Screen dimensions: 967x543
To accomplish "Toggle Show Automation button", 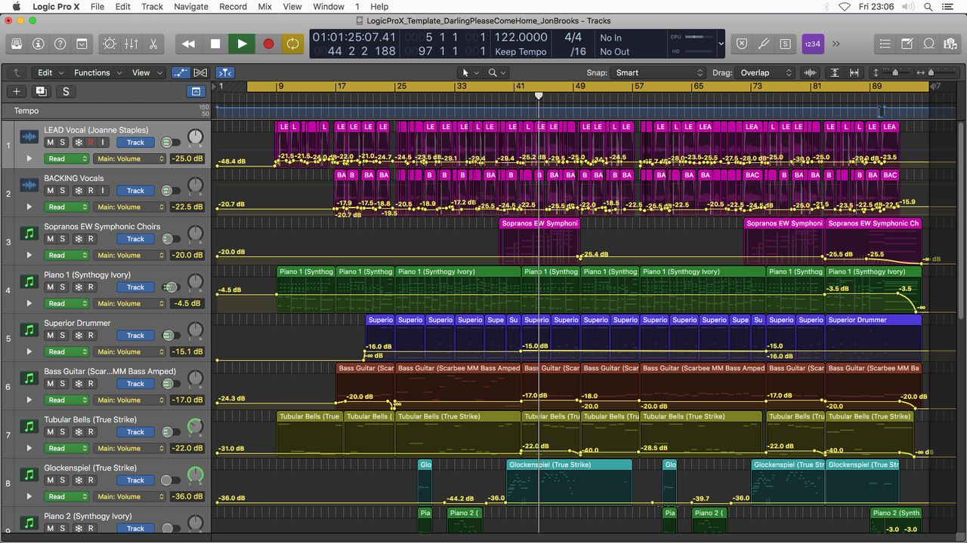I will pos(181,72).
